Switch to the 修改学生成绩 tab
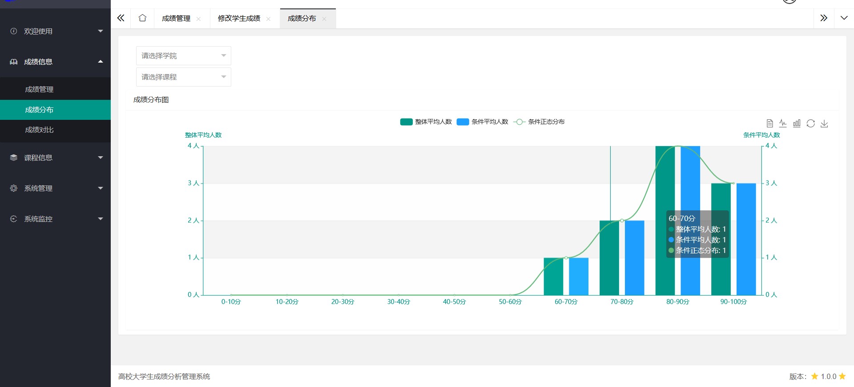 239,18
